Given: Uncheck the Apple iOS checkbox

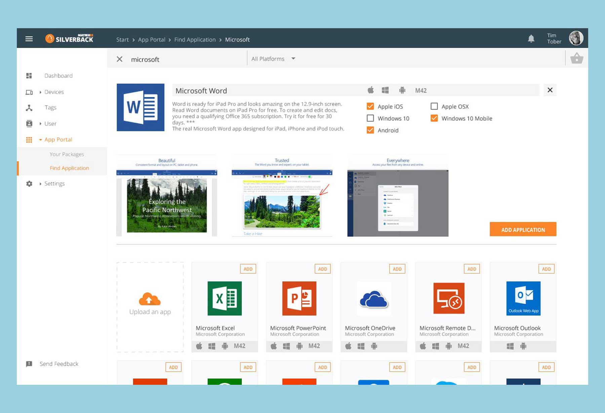Looking at the screenshot, I should click(370, 106).
